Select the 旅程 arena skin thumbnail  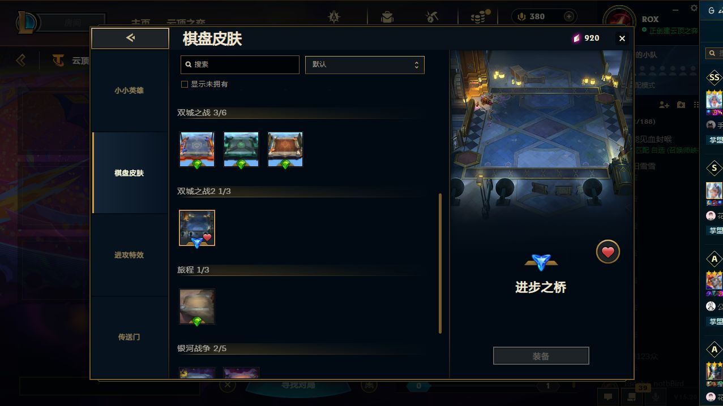197,306
